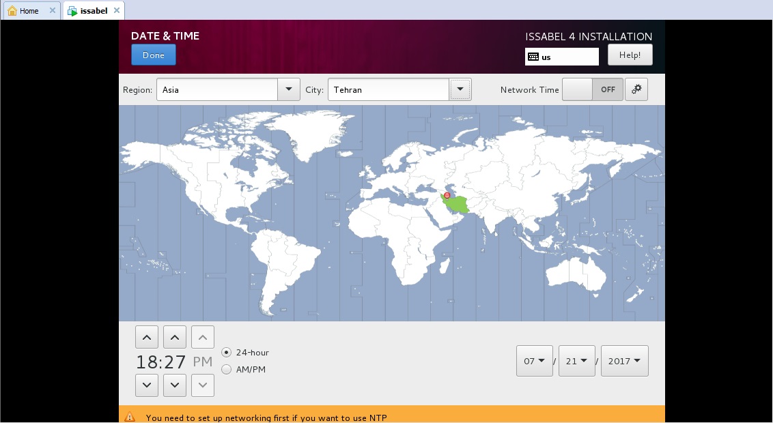Viewport: 773px width, 423px height.
Task: Click the highlighted green Iran region
Action: tap(457, 203)
